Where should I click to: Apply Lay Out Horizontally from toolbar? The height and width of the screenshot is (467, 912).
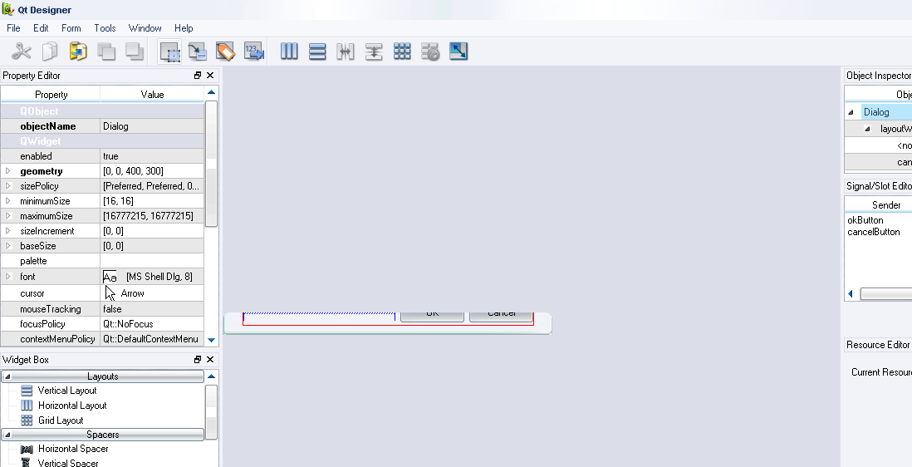point(289,52)
